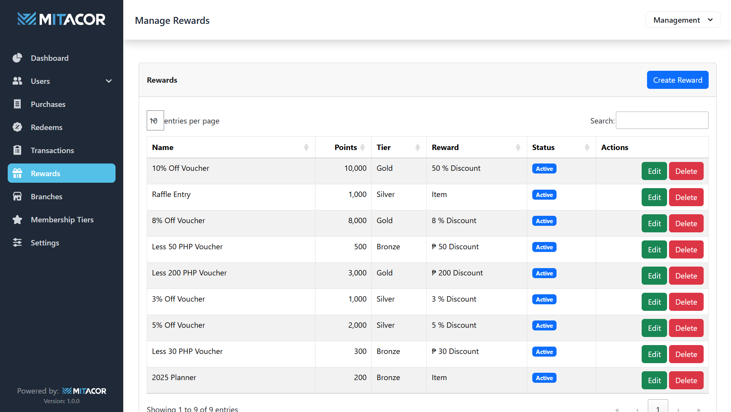Select the Redeems badge icon
Image resolution: width=731 pixels, height=412 pixels.
tap(17, 127)
